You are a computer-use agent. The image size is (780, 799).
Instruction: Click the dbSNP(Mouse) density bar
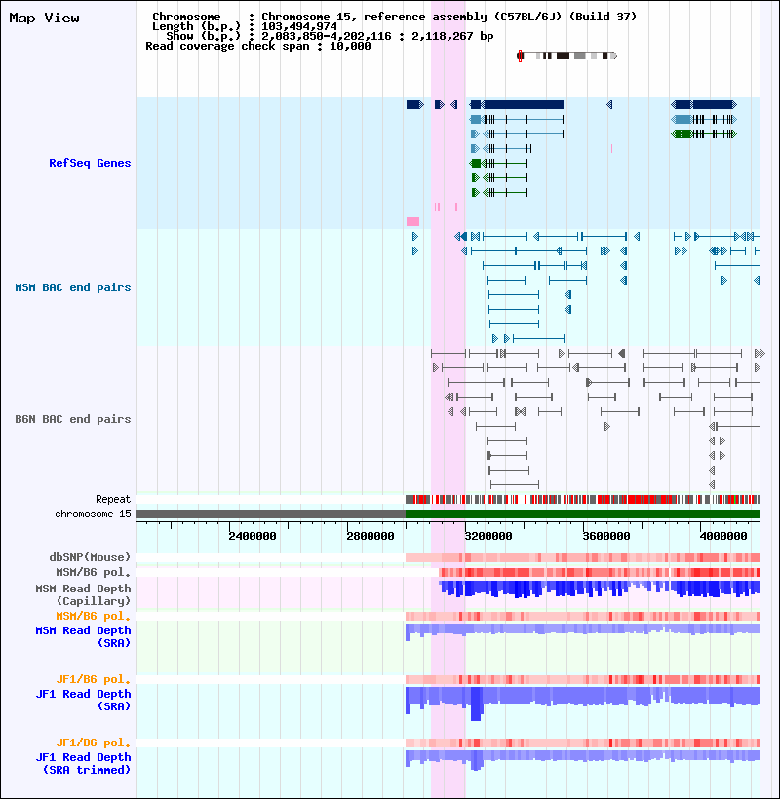click(583, 557)
